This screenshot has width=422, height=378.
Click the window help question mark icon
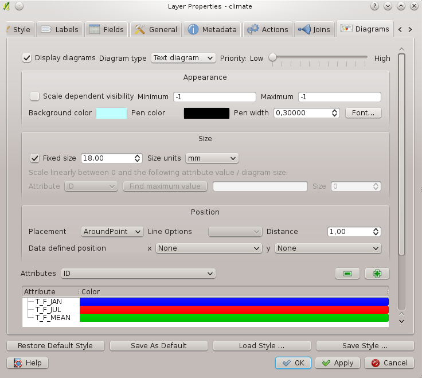374,6
